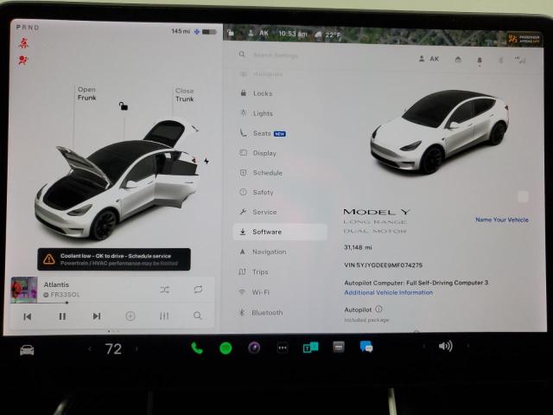The image size is (553, 415).
Task: Open the purple camera app icon
Action: (x=254, y=348)
